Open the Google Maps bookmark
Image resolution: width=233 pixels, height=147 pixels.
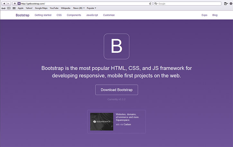click(x=41, y=8)
